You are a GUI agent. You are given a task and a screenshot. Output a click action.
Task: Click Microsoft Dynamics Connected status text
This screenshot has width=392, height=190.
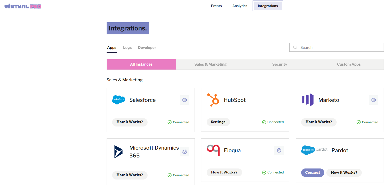tap(181, 175)
